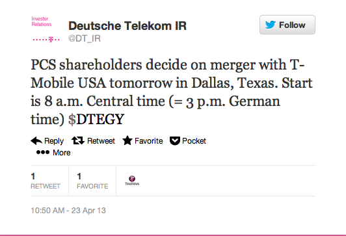Open the $DTEGY cashtag link

click(x=96, y=120)
